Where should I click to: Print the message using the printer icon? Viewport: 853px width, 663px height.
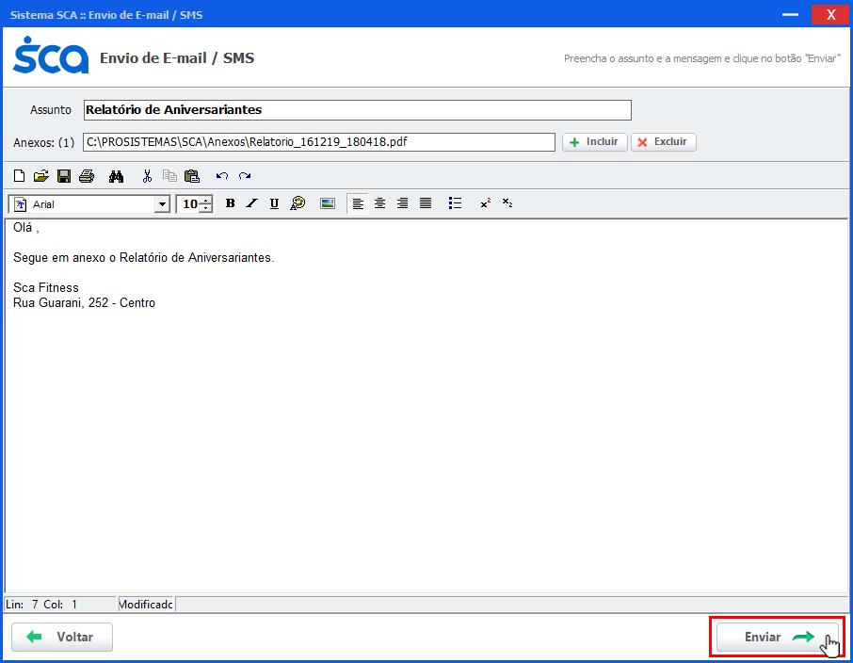point(87,176)
